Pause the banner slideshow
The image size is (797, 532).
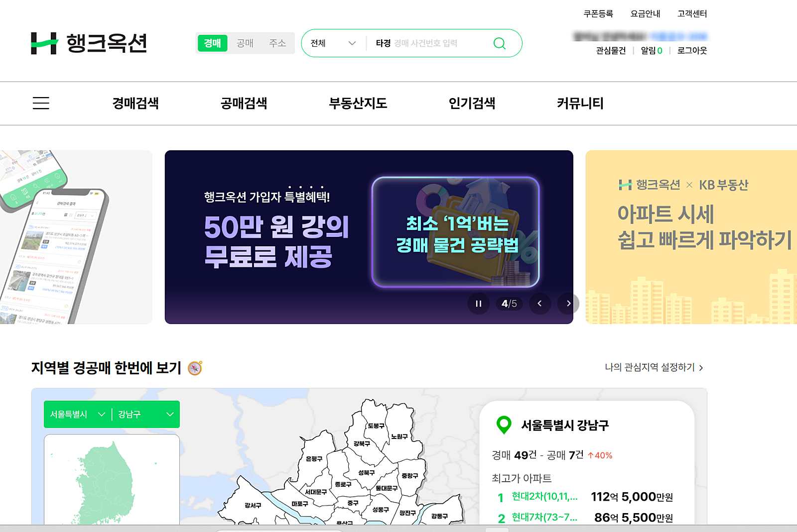click(x=478, y=304)
